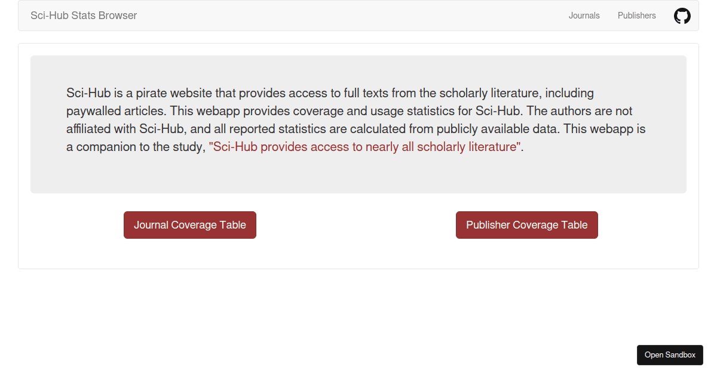Click the blank space between the two coverage buttons
The height and width of the screenshot is (376, 717).
point(356,225)
